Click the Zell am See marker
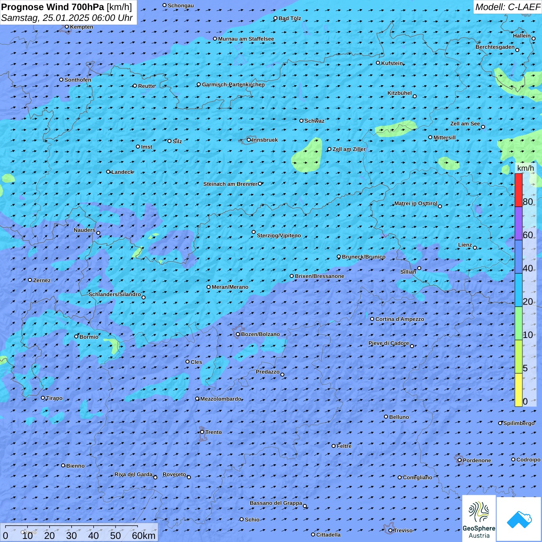Viewport: 542px width, 542px height. (483, 127)
